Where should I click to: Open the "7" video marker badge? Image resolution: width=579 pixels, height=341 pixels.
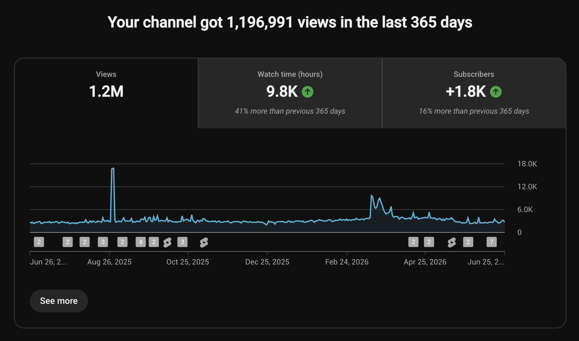pyautogui.click(x=491, y=242)
